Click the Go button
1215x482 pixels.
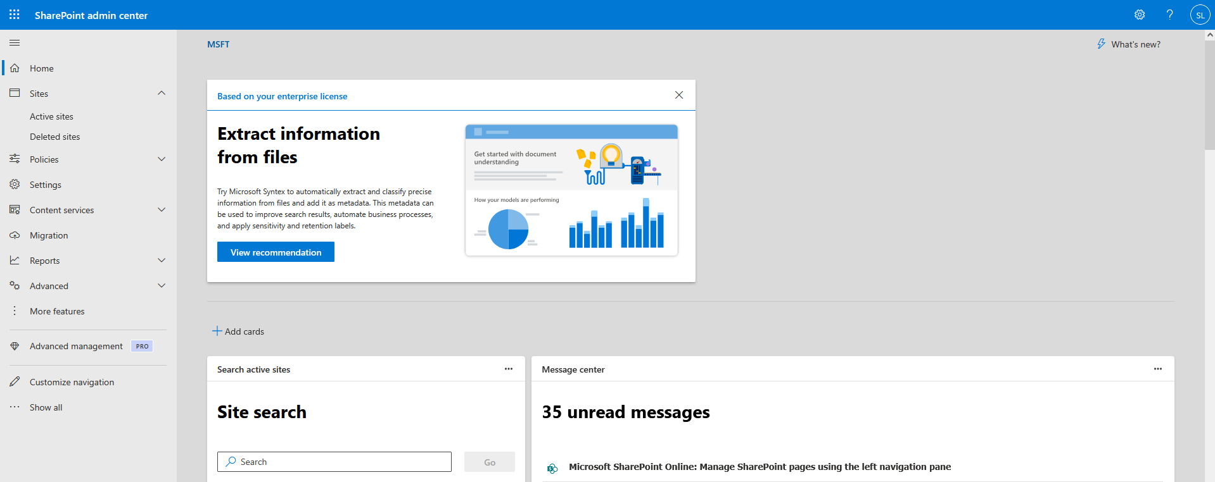pos(490,462)
